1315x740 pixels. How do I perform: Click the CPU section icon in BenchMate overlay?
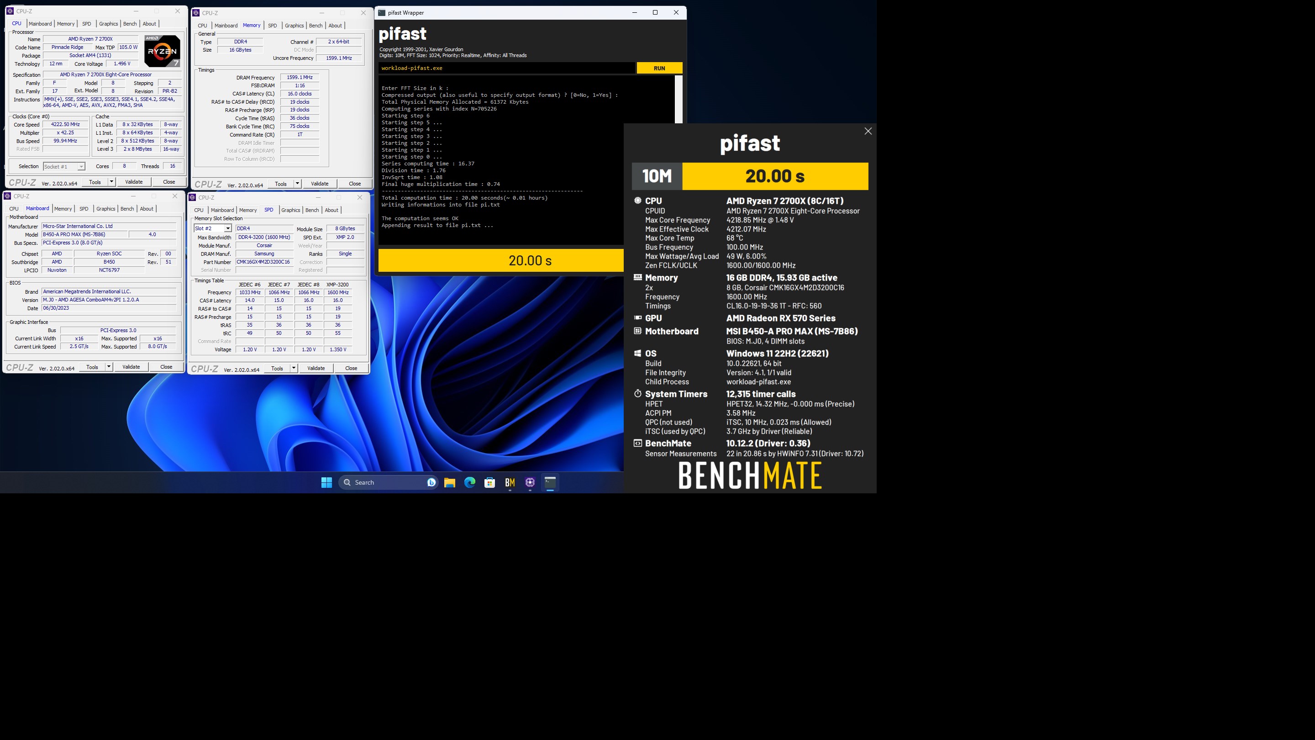(637, 201)
